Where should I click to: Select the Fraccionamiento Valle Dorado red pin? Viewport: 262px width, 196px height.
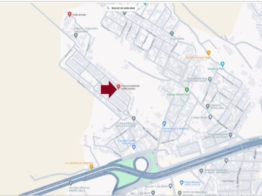point(119,87)
